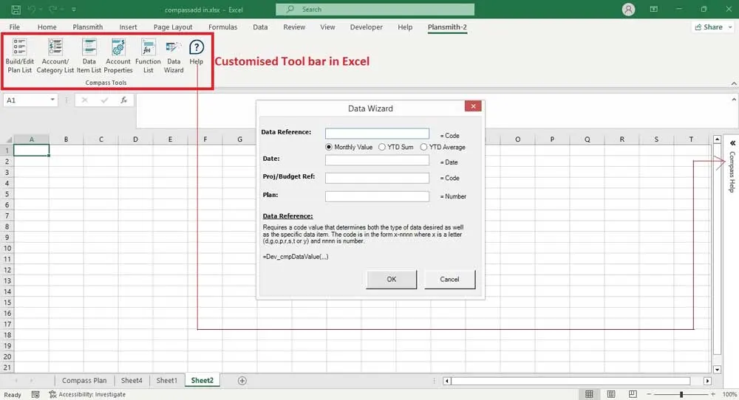739x400 pixels.
Task: Click the Undo icon in title bar
Action: coord(32,10)
